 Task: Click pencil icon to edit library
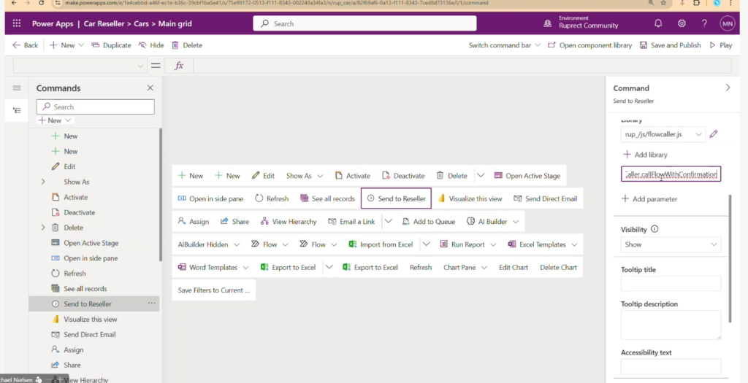[x=714, y=134]
